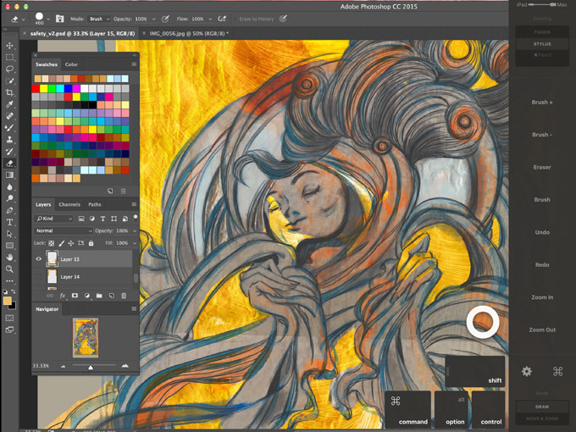The height and width of the screenshot is (432, 576).
Task: Tap the Zoom In shortcut button
Action: [x=542, y=297]
